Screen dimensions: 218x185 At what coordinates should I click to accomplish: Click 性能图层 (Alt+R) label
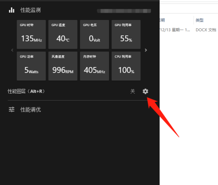tap(26, 91)
